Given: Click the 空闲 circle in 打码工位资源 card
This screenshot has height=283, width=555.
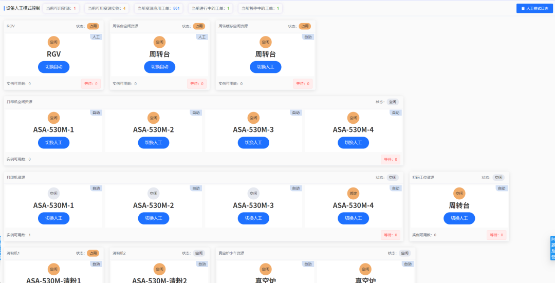Looking at the screenshot, I should (459, 194).
